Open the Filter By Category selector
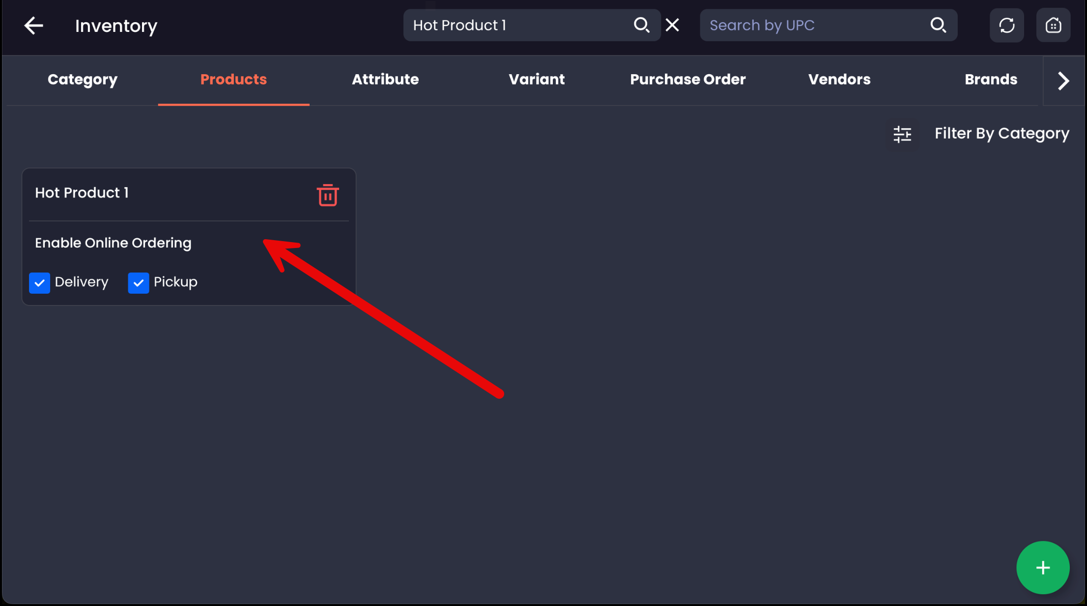 (x=1001, y=133)
